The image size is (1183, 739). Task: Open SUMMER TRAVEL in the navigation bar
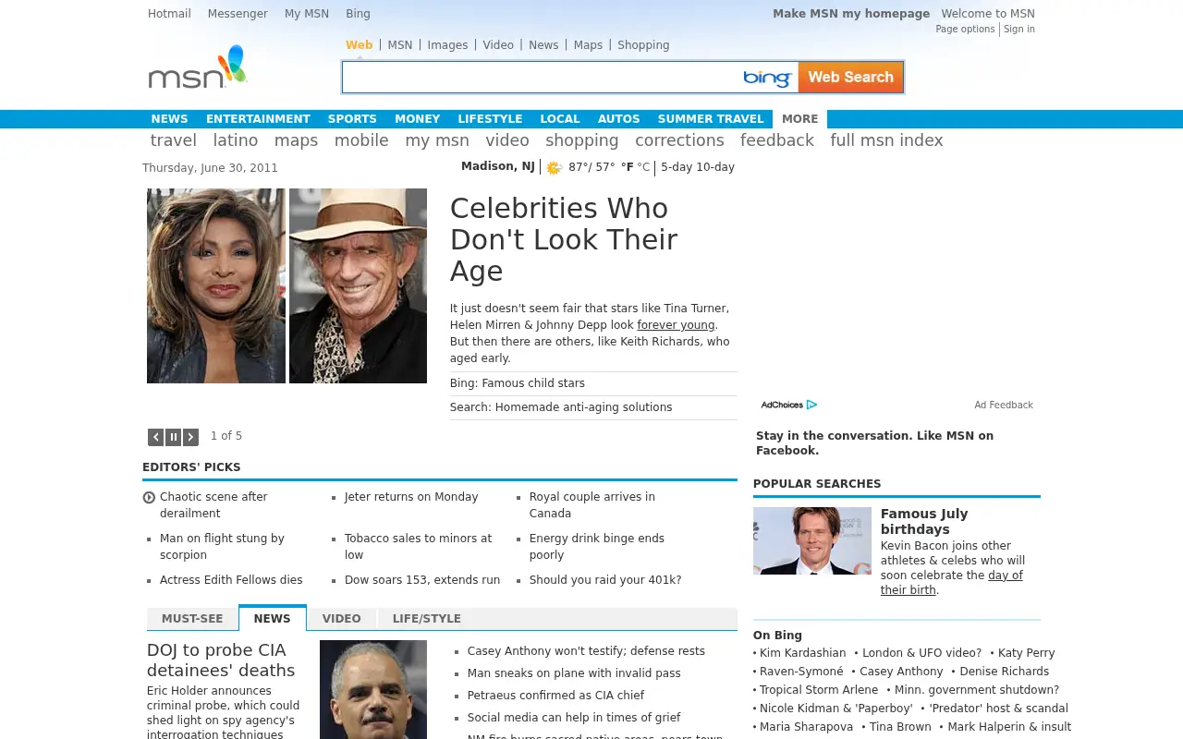pyautogui.click(x=711, y=119)
